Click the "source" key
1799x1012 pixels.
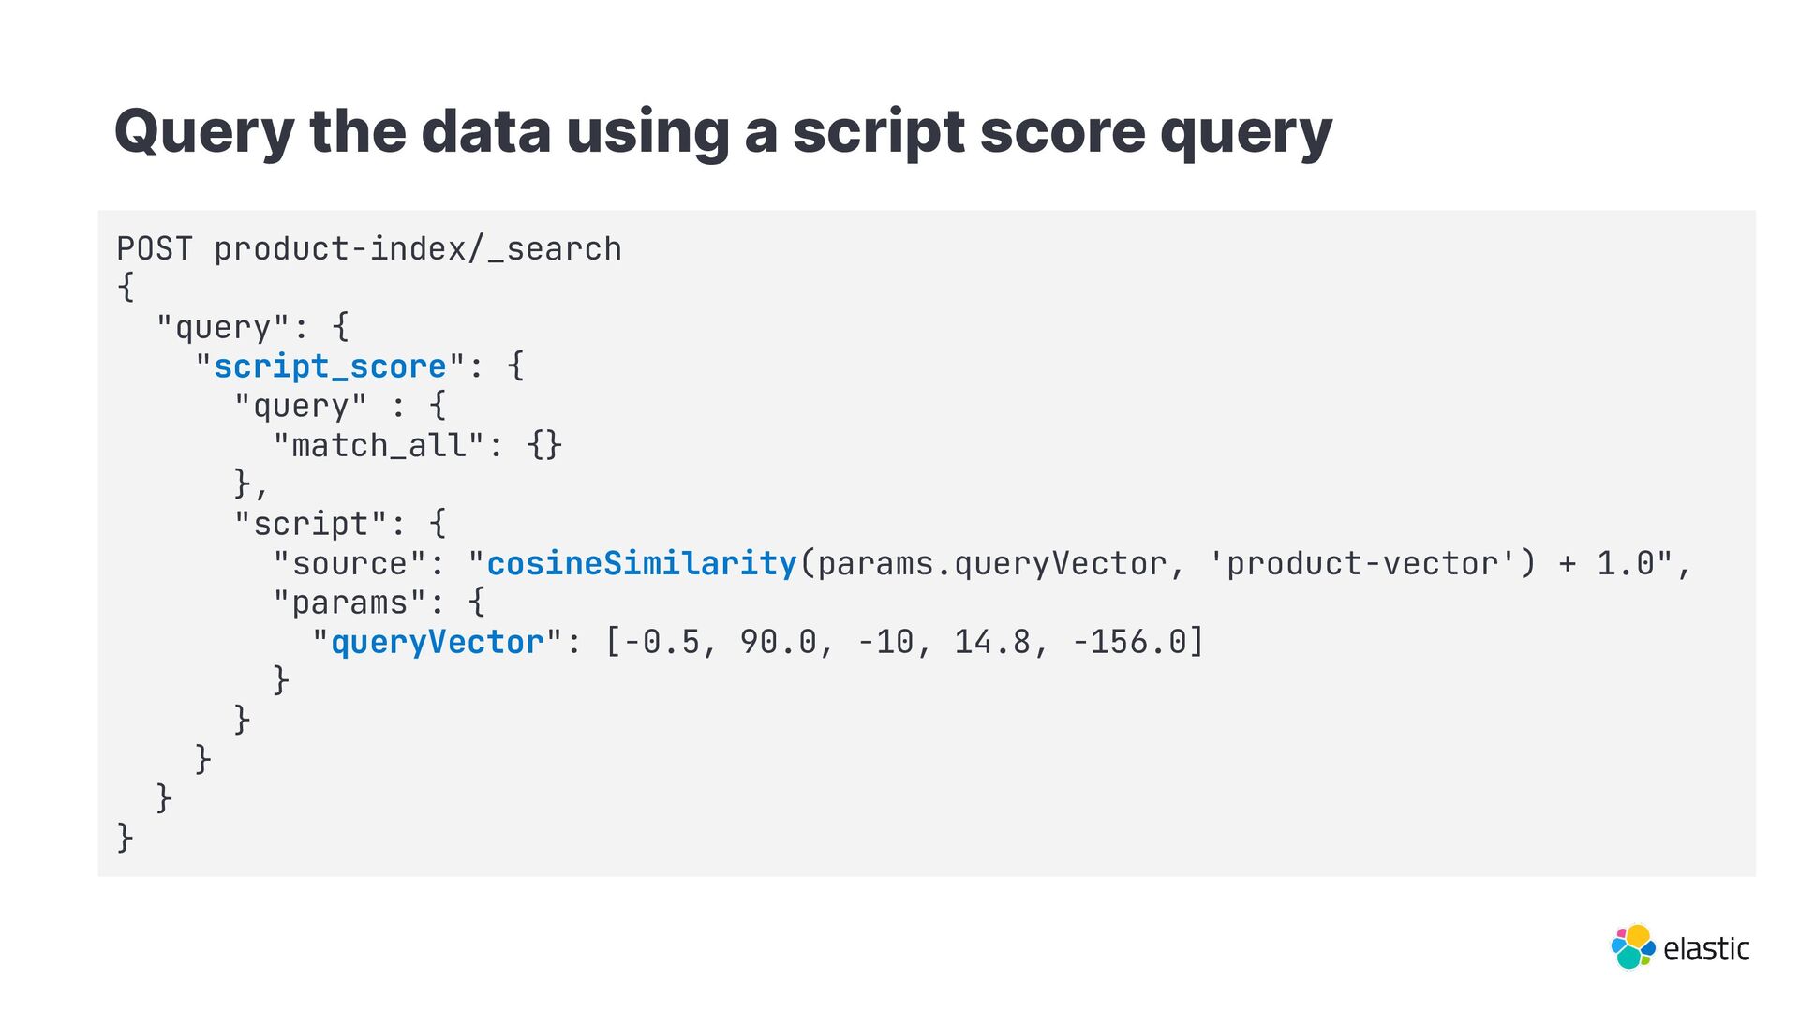point(350,563)
